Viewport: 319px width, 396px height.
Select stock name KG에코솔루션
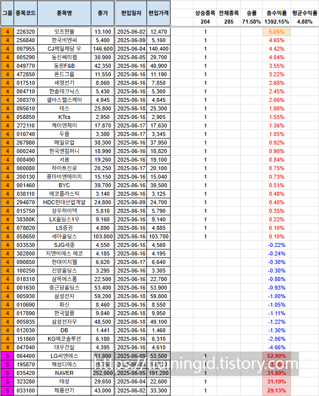[x=64, y=339]
